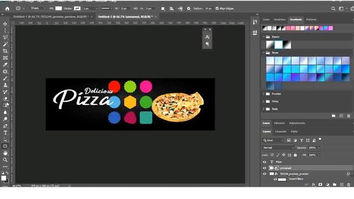Open the gear settings in options bar
The height and width of the screenshot is (199, 354).
[189, 9]
